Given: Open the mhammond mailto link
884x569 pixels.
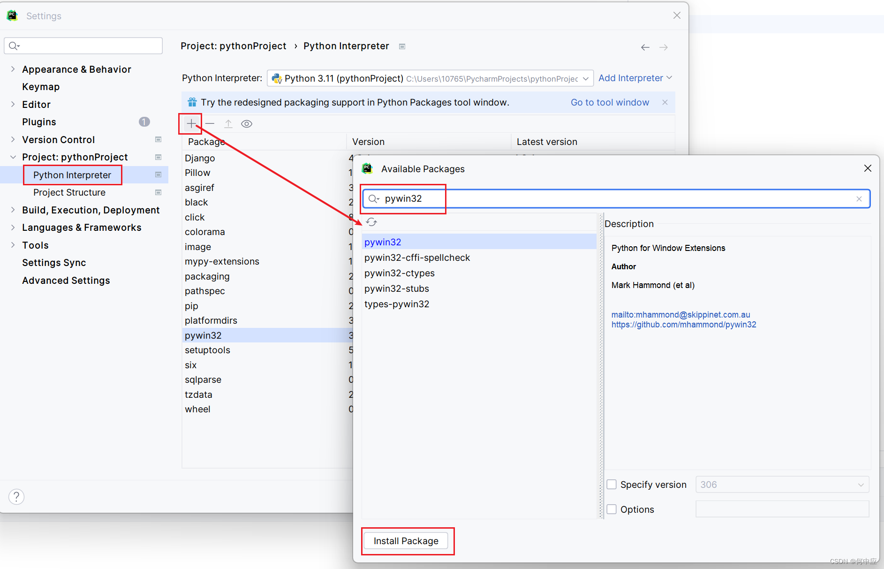Looking at the screenshot, I should click(x=680, y=315).
